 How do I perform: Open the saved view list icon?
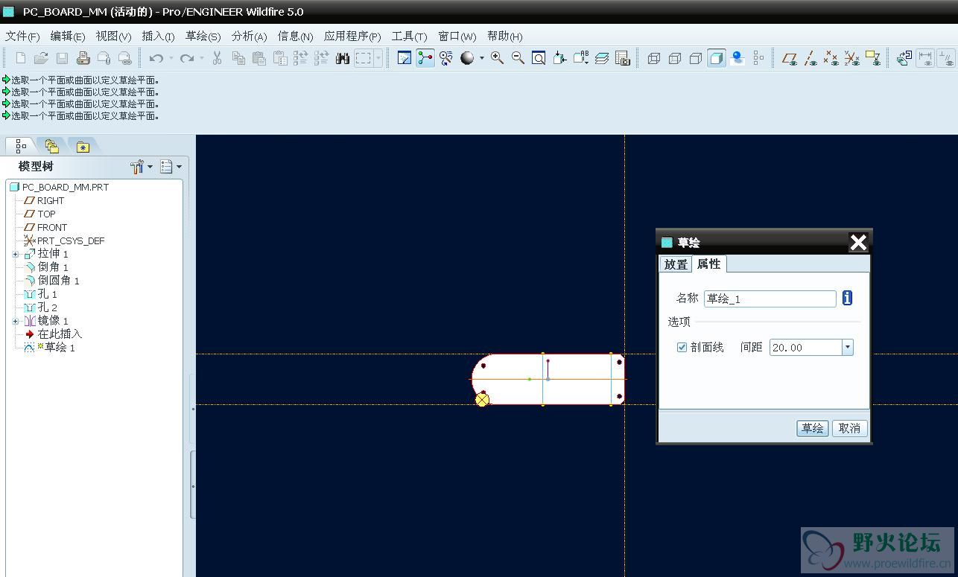click(x=581, y=58)
